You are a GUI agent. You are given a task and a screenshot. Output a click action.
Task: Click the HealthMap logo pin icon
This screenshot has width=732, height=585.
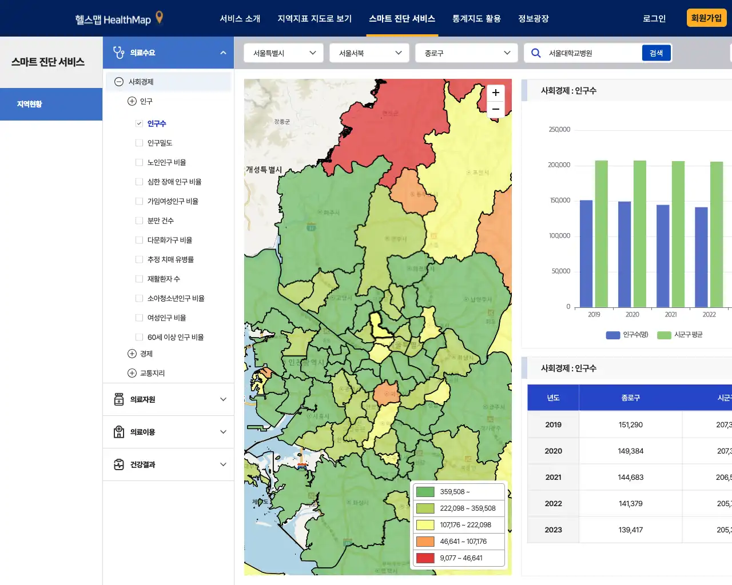point(160,18)
